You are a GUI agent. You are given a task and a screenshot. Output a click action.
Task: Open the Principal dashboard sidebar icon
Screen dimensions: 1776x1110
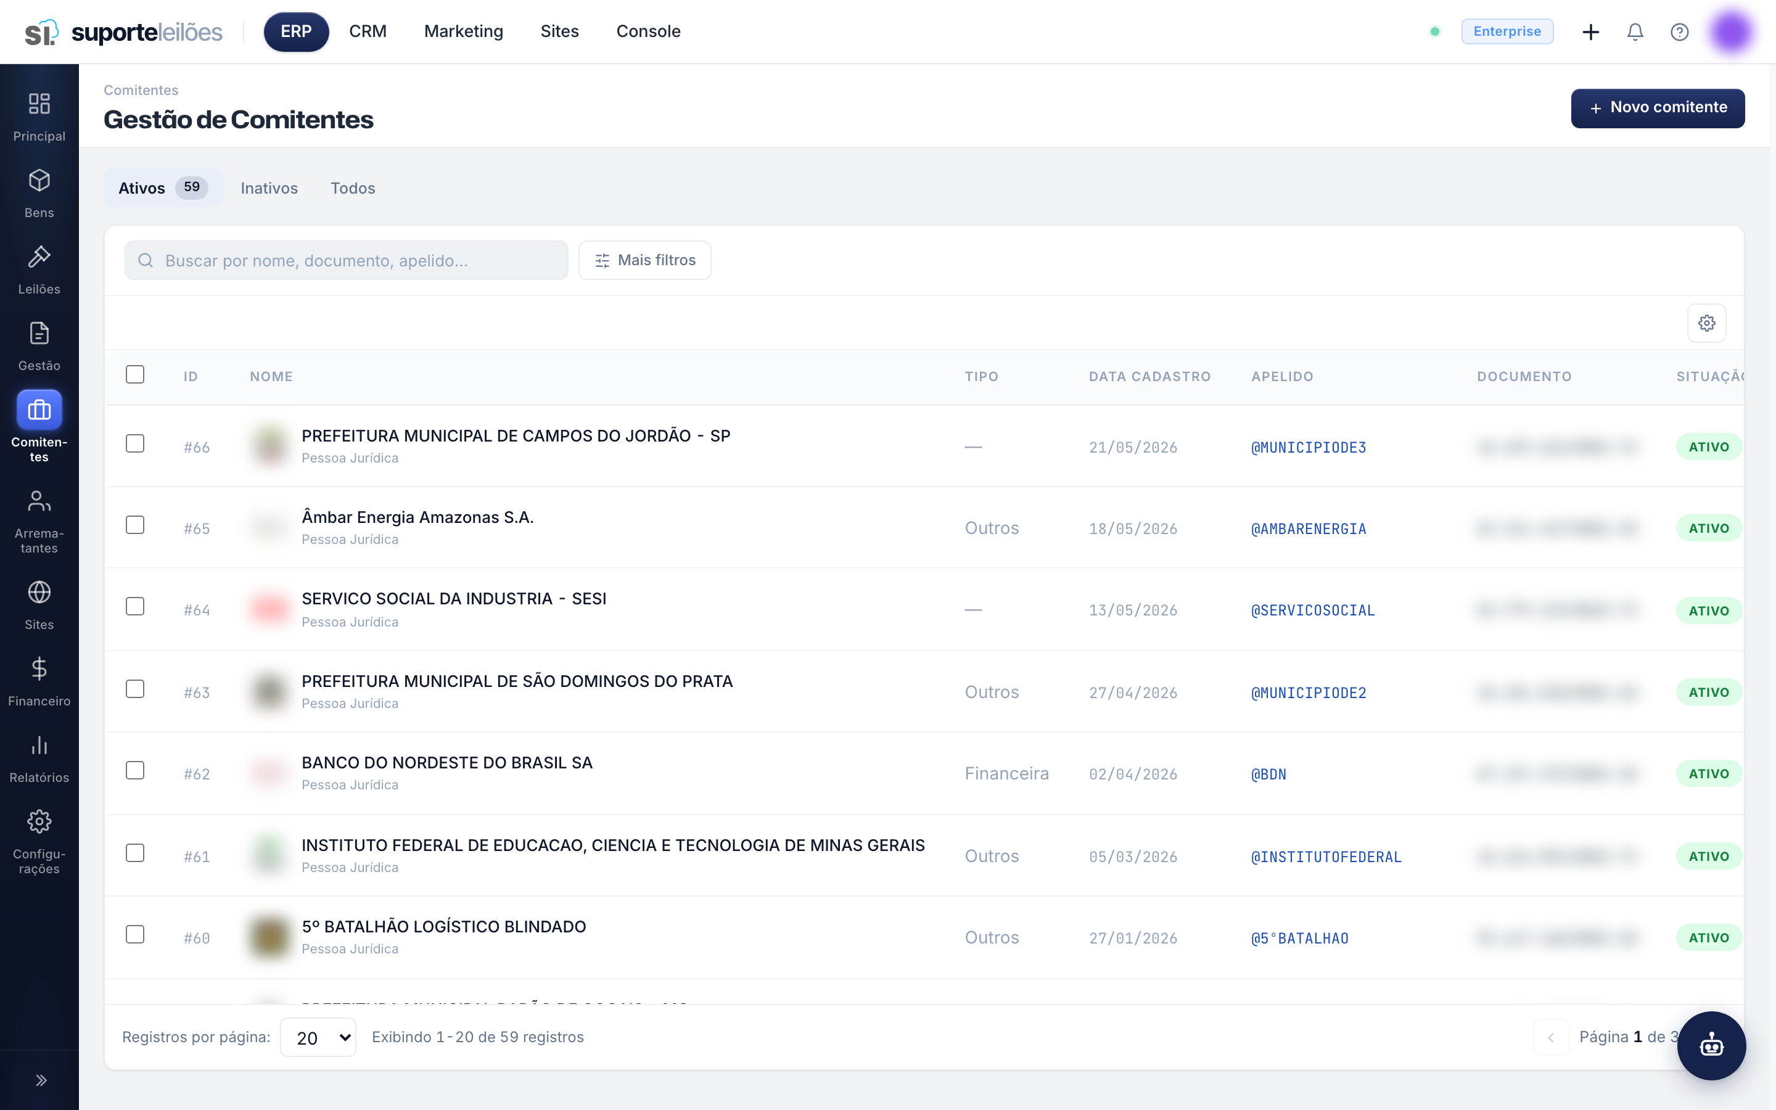[x=39, y=117]
